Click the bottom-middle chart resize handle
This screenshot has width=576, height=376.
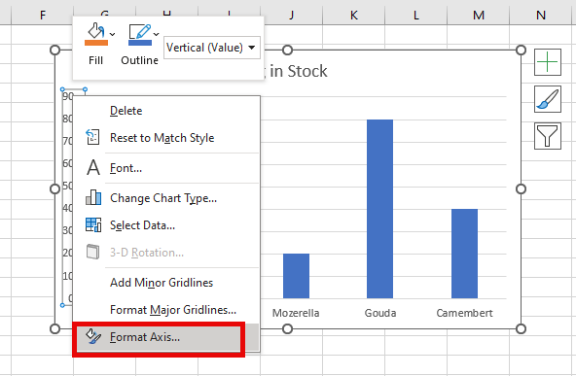(x=288, y=328)
